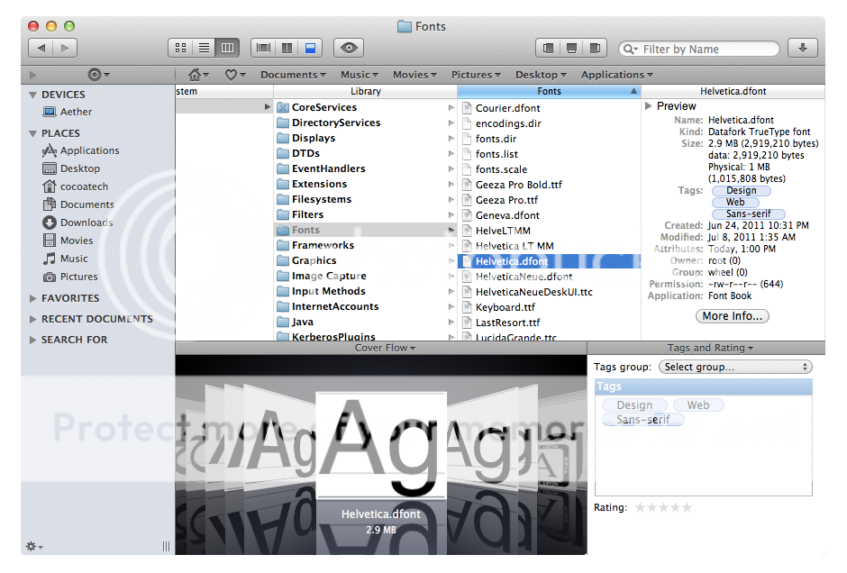Select Downloads in the Places sidebar
Viewport: 847px width, 573px height.
point(86,223)
